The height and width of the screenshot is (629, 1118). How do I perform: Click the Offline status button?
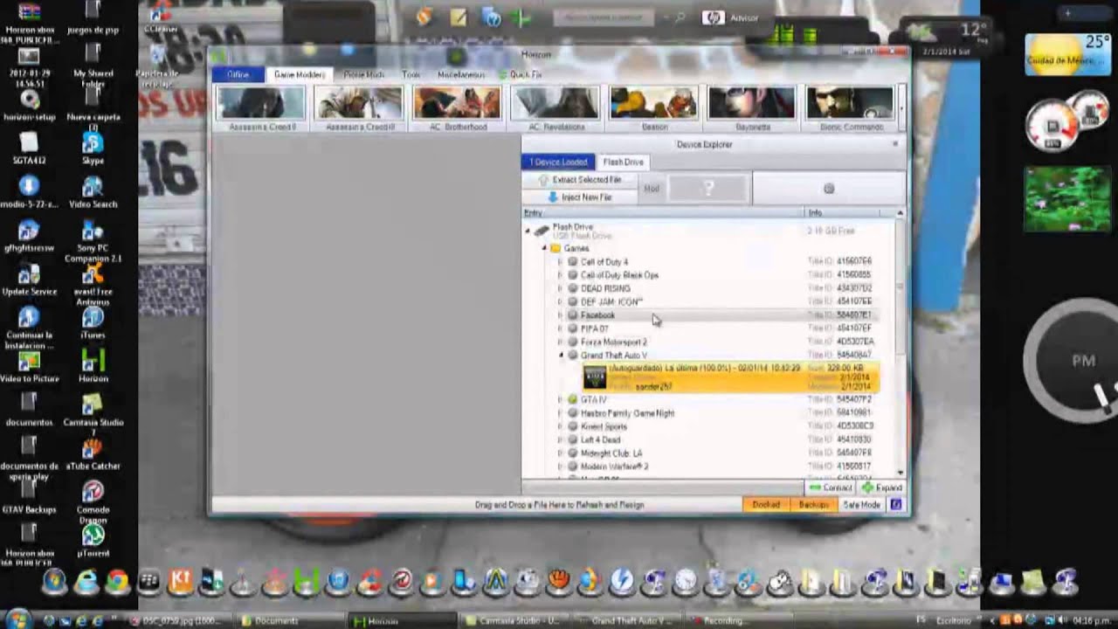coord(238,75)
